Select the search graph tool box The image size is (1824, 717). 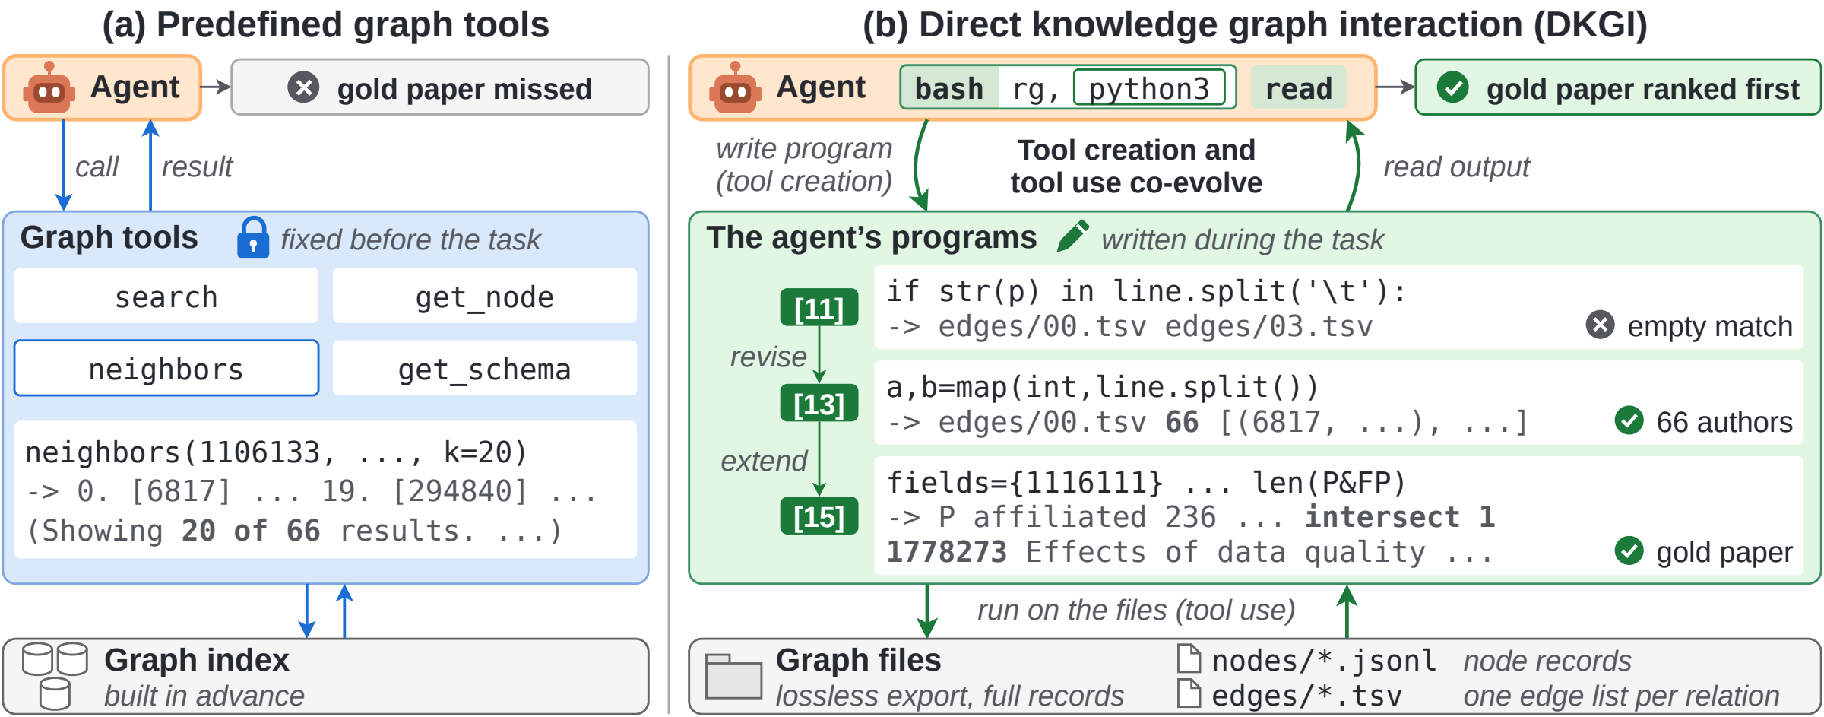pos(166,296)
